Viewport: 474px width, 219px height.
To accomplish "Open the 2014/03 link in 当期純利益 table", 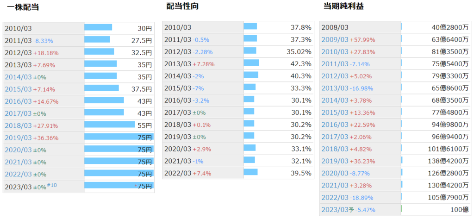I will pos(335,100).
